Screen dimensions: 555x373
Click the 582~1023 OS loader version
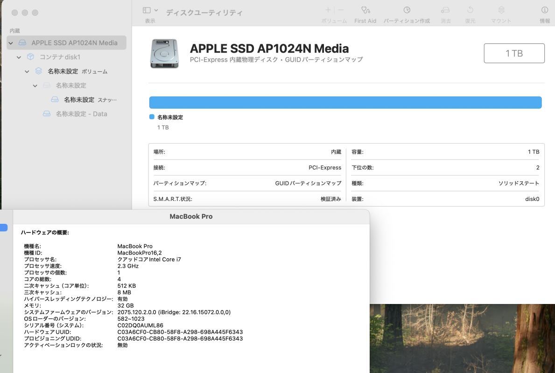tap(131, 318)
